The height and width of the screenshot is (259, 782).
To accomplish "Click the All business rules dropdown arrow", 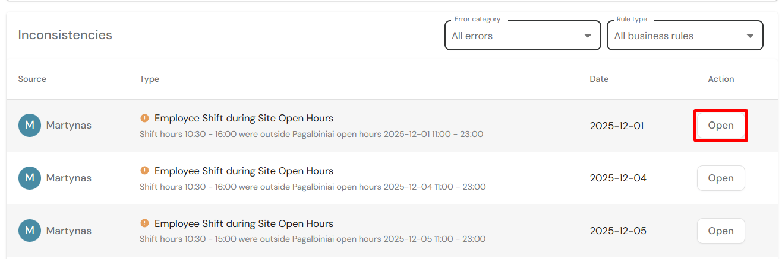I will (x=750, y=36).
